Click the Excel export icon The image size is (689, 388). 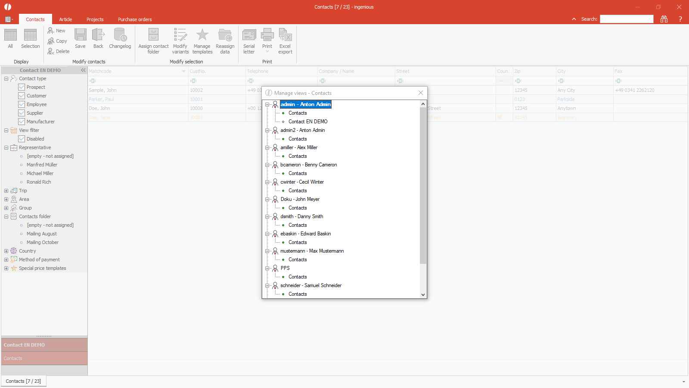(x=285, y=35)
